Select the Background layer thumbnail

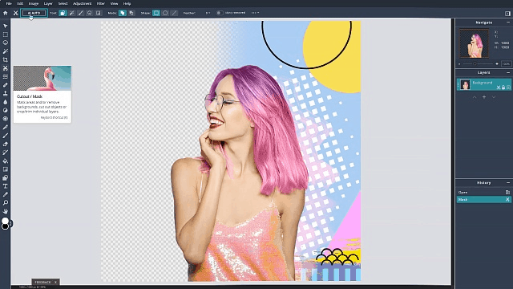click(x=465, y=84)
